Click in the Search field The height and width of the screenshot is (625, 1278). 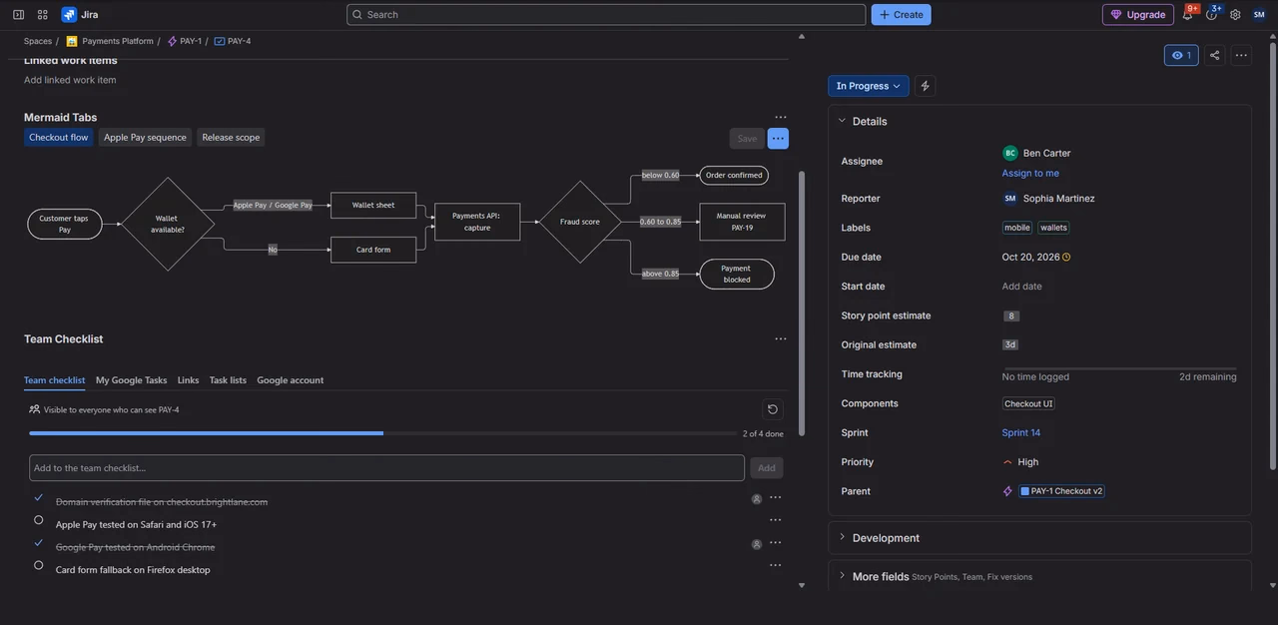click(606, 14)
